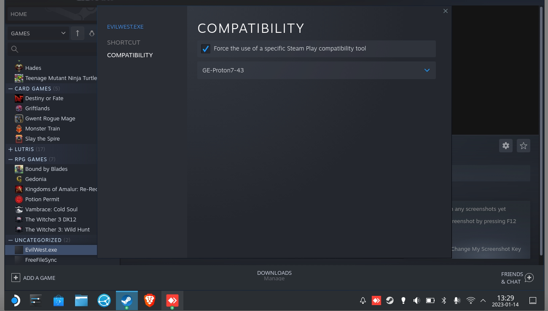Click the Griftlands game icon
This screenshot has width=548, height=311.
point(19,109)
